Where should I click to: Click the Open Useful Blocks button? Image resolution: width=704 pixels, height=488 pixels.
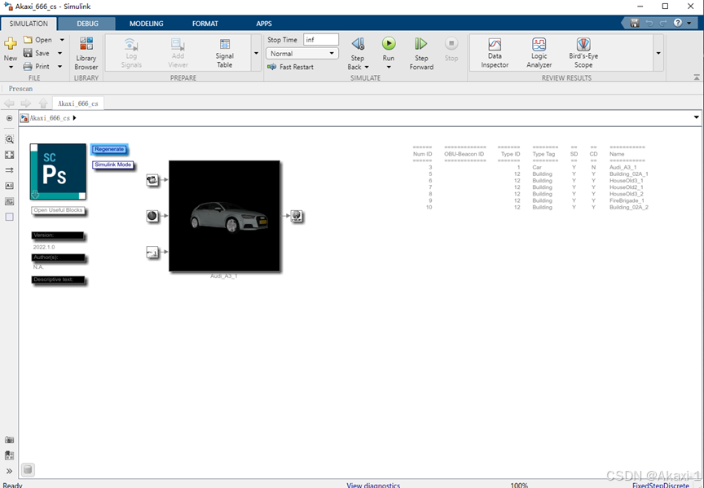[x=59, y=210]
